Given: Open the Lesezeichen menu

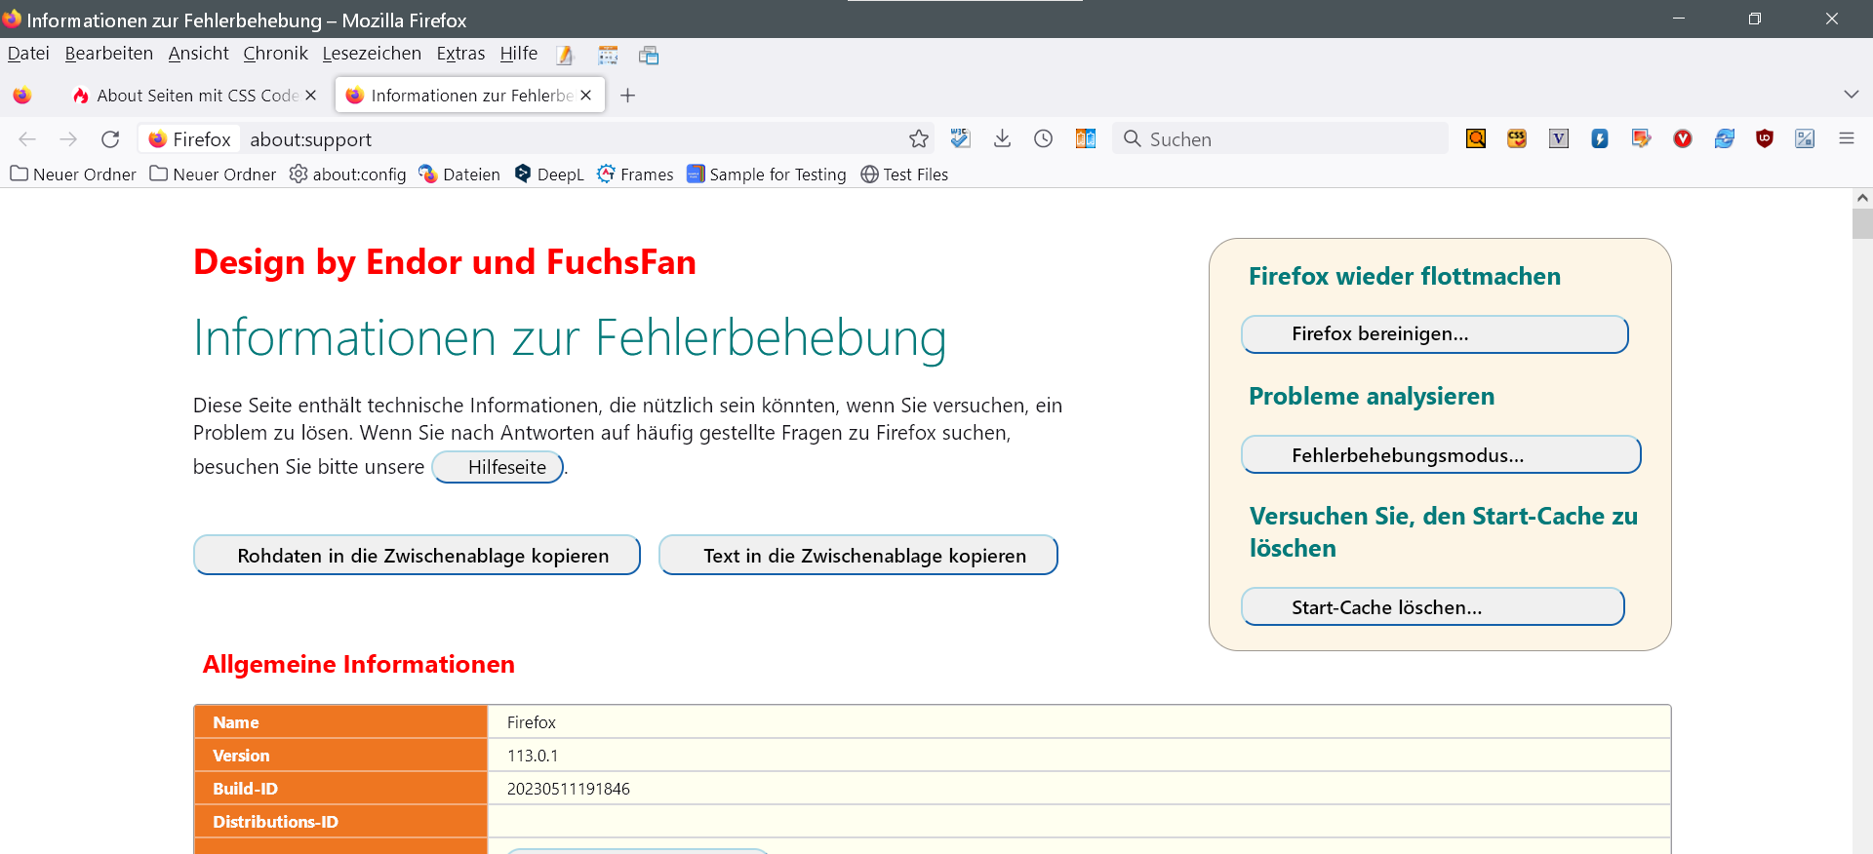Looking at the screenshot, I should coord(372,54).
